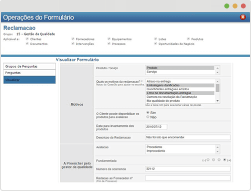Select Demora na resolução da Reclamação option
This screenshot has height=191, width=251.
[x=180, y=97]
